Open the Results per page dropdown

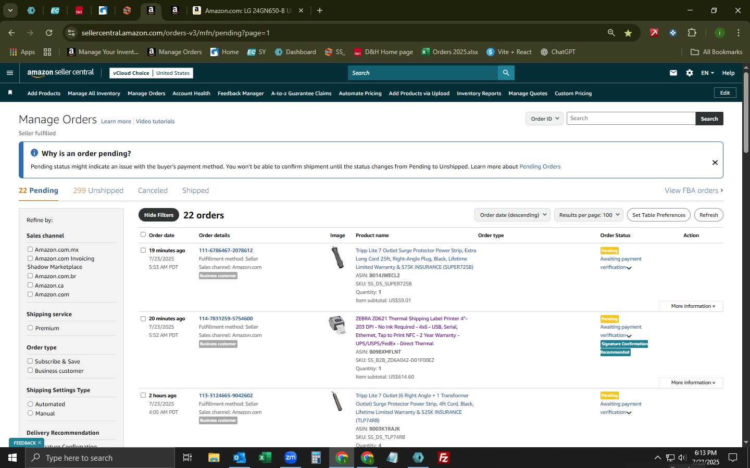589,215
